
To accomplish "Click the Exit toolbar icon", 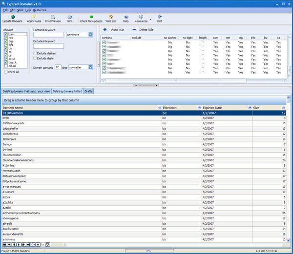I will tap(159, 17).
